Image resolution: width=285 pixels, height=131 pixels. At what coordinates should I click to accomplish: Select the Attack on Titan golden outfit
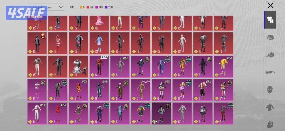tap(141, 90)
